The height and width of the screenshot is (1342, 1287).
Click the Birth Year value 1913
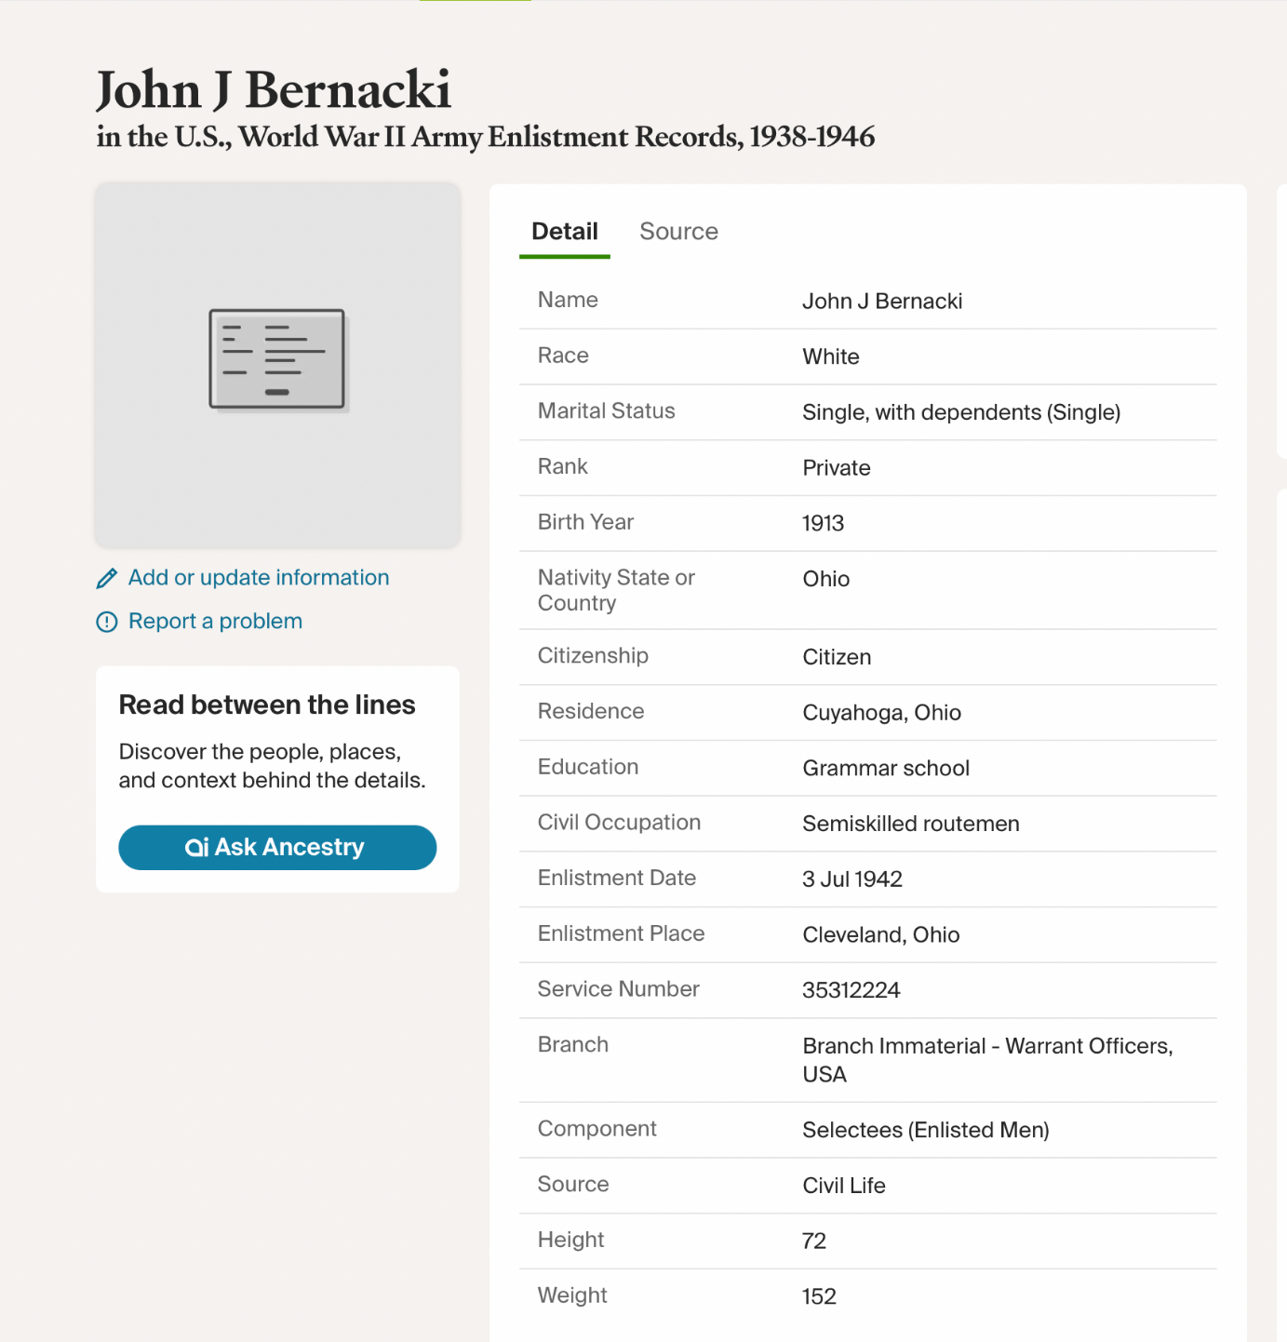click(x=823, y=523)
